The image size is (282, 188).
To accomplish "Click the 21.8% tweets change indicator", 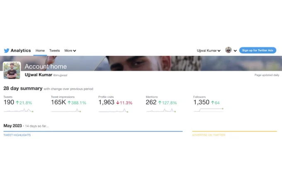I will (x=24, y=103).
